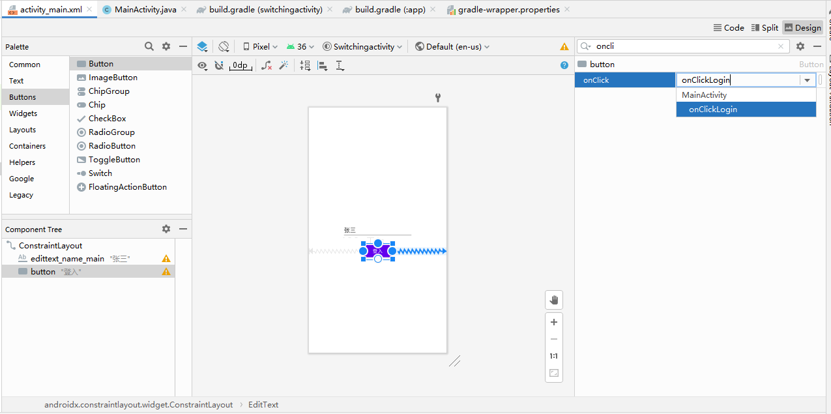The height and width of the screenshot is (414, 831).
Task: Switch to Code view mode
Action: coord(729,27)
